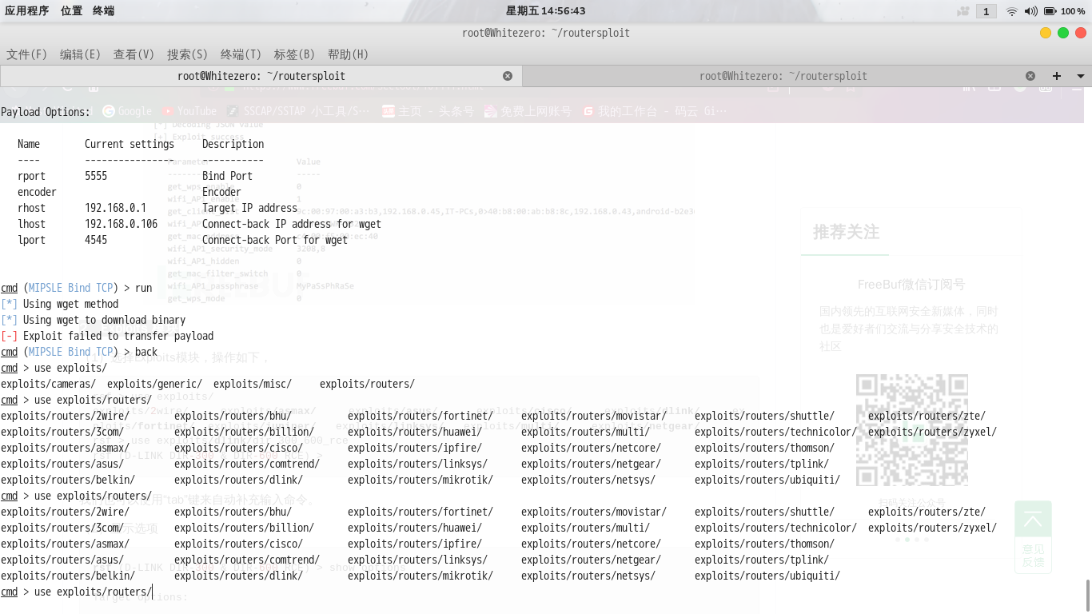Viewport: 1092px width, 614px height.
Task: Click the rhost value '192.168.0.1'
Action: point(115,208)
